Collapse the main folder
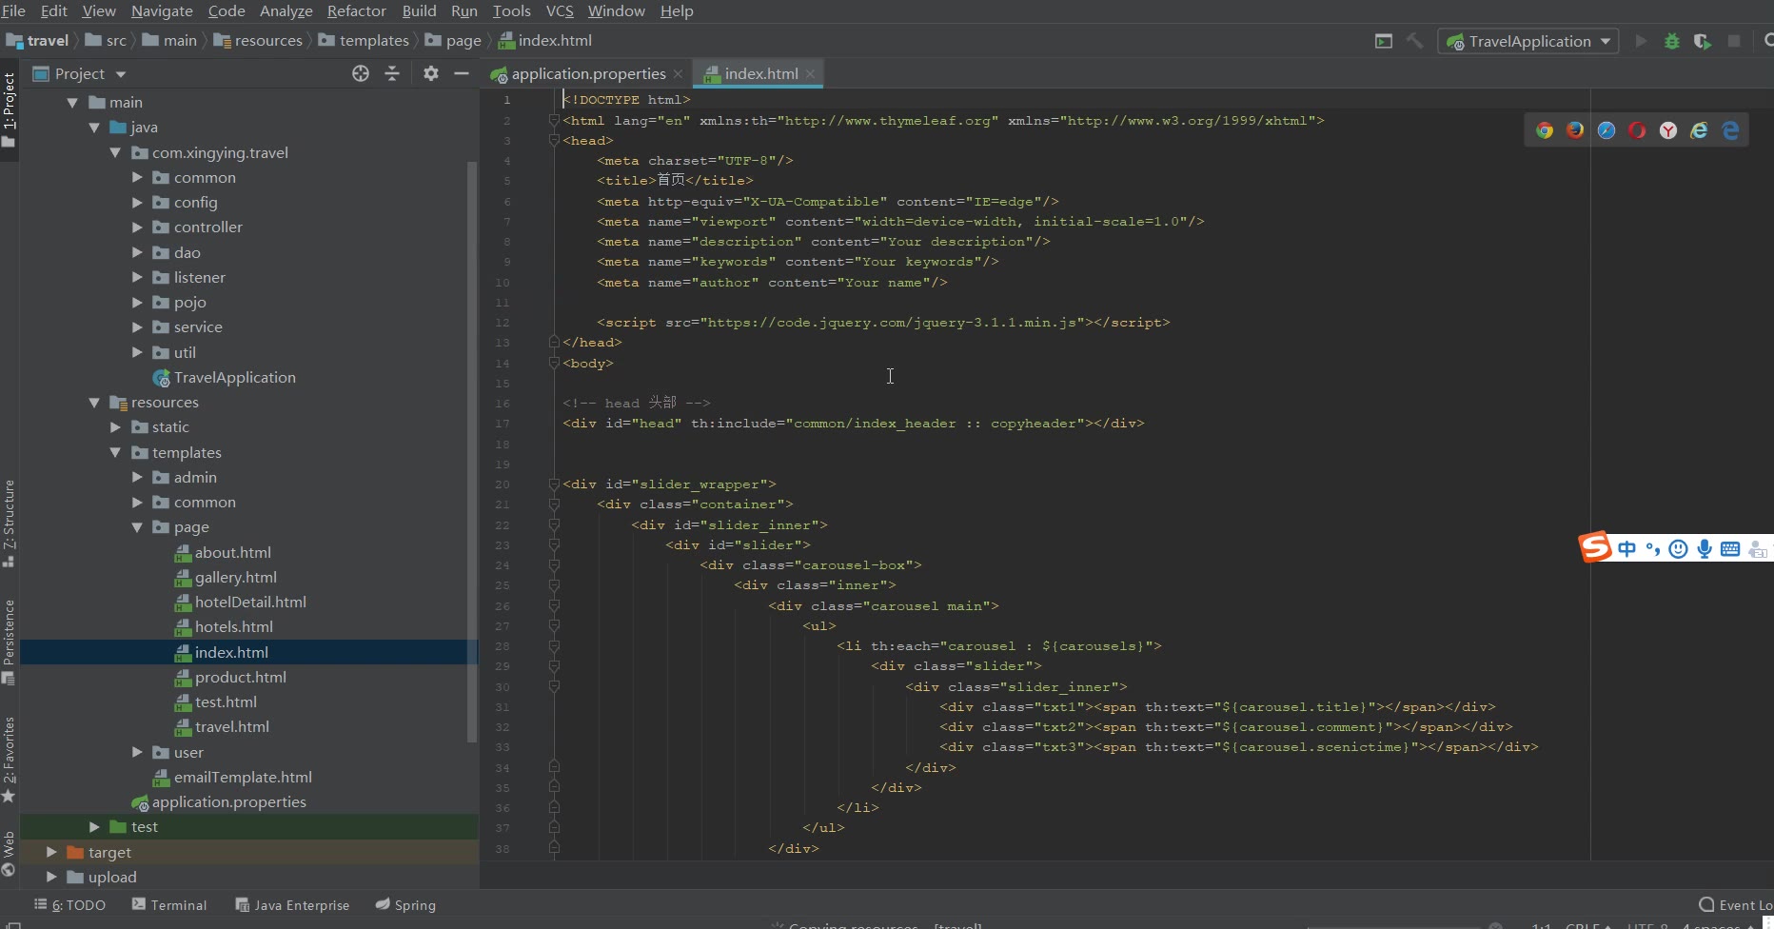Screen dimensions: 1774x929 pos(72,102)
